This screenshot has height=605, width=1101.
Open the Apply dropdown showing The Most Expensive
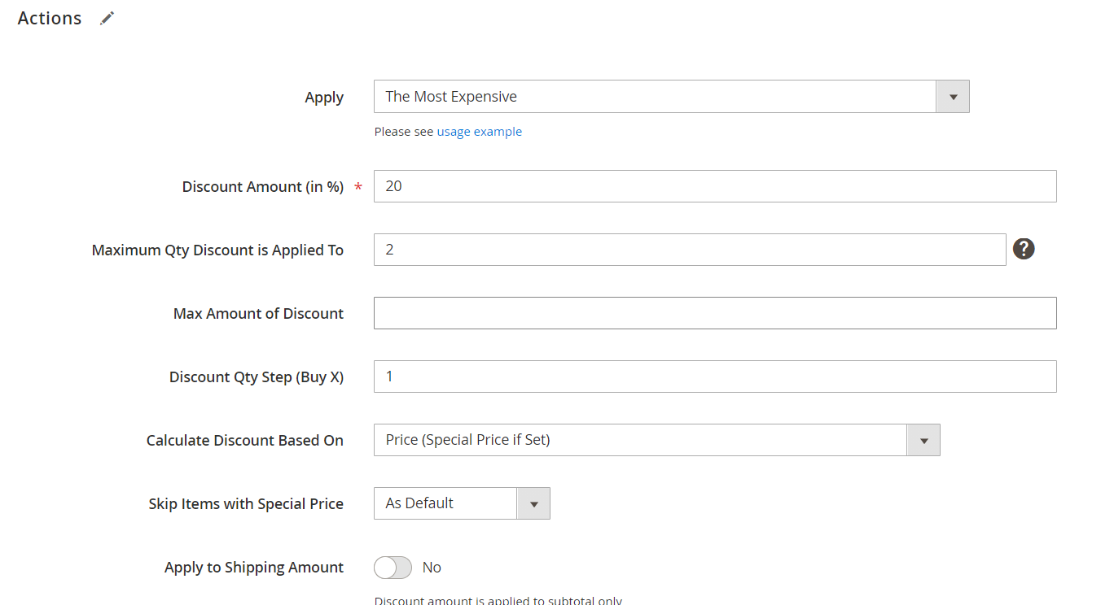[x=656, y=97]
